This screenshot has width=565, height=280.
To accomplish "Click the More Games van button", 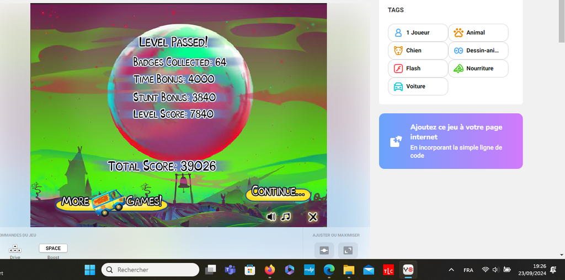I will pos(111,201).
